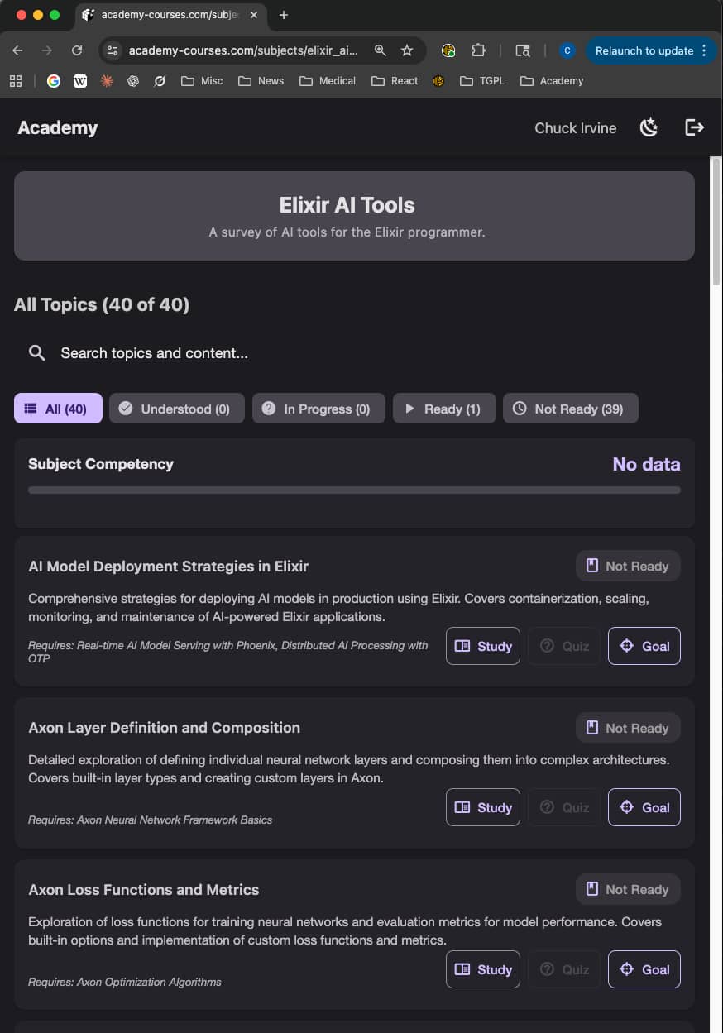
Task: Set Goal for Axon Layer Definition
Action: [644, 807]
